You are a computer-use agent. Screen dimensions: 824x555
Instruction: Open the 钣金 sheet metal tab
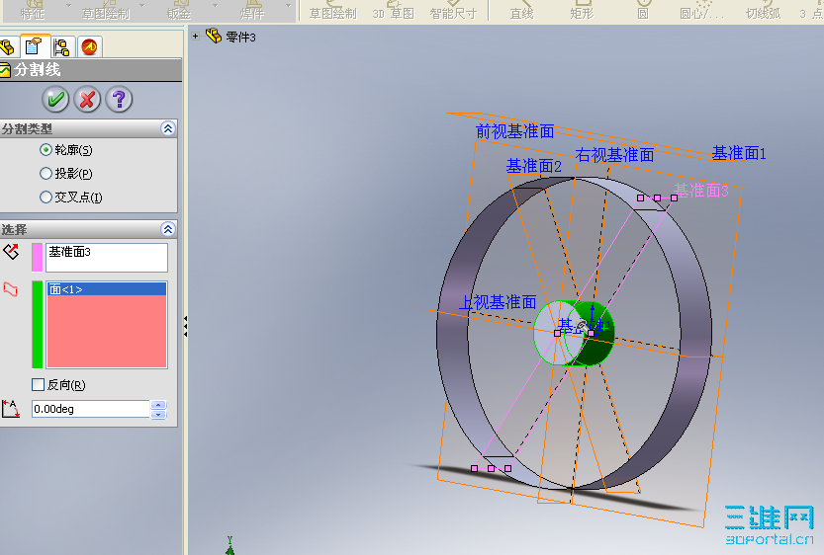[179, 12]
